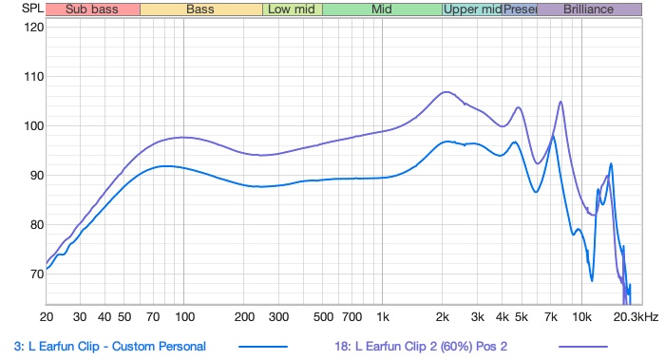The height and width of the screenshot is (360, 665).
Task: Click the Low mid band label
Action: [x=293, y=9]
